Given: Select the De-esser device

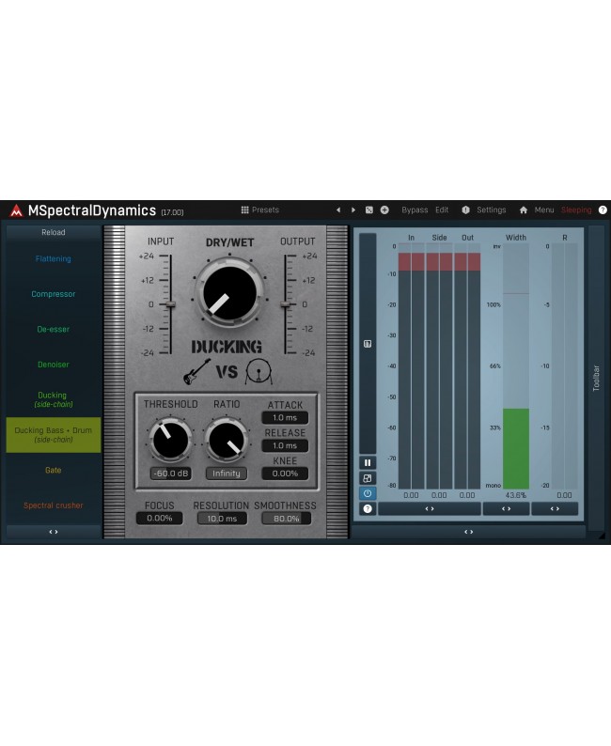Looking at the screenshot, I should [54, 329].
